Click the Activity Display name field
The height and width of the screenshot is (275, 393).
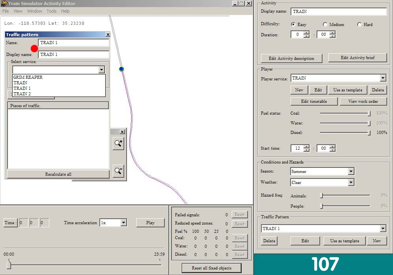(x=339, y=11)
